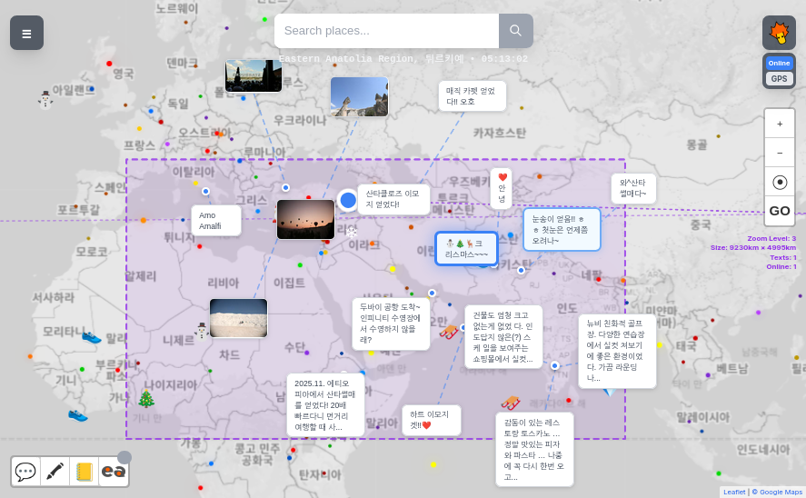The height and width of the screenshot is (498, 806).
Task: Click the yellow dot marker near Saudi Arabia
Action: pos(393,269)
